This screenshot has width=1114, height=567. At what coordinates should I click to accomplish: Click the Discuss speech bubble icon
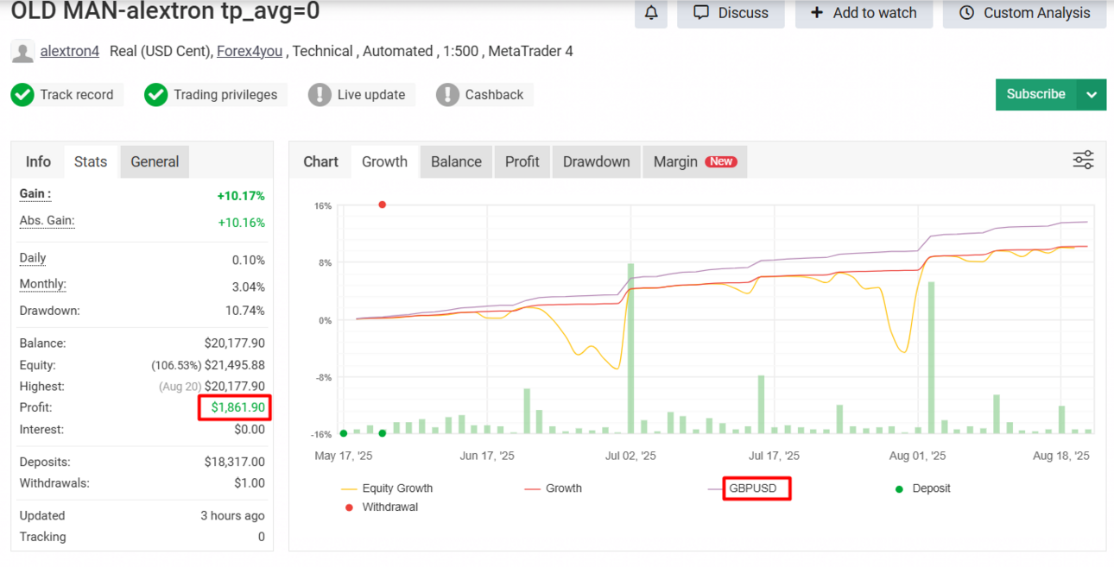click(x=701, y=13)
